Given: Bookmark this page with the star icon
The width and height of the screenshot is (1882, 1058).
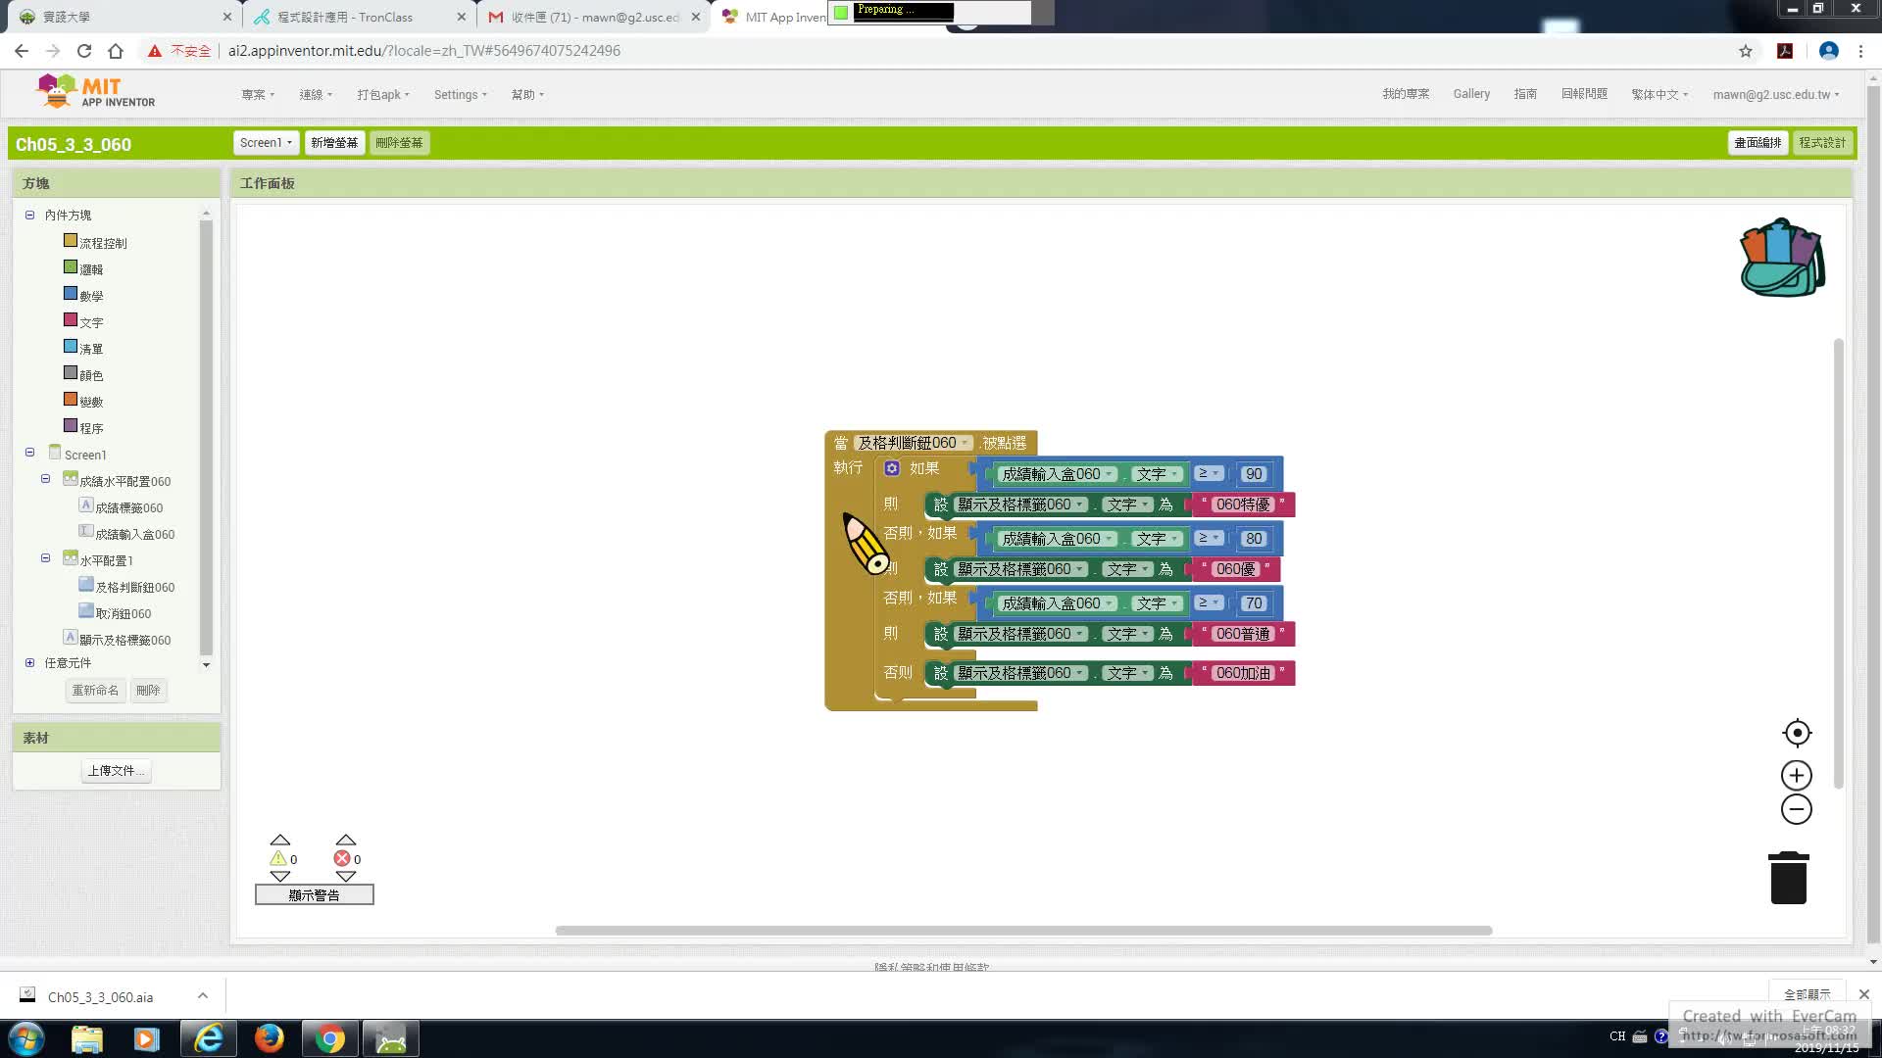Looking at the screenshot, I should click(1746, 51).
